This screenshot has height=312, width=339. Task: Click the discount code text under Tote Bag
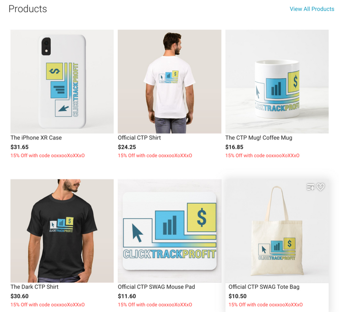point(265,304)
